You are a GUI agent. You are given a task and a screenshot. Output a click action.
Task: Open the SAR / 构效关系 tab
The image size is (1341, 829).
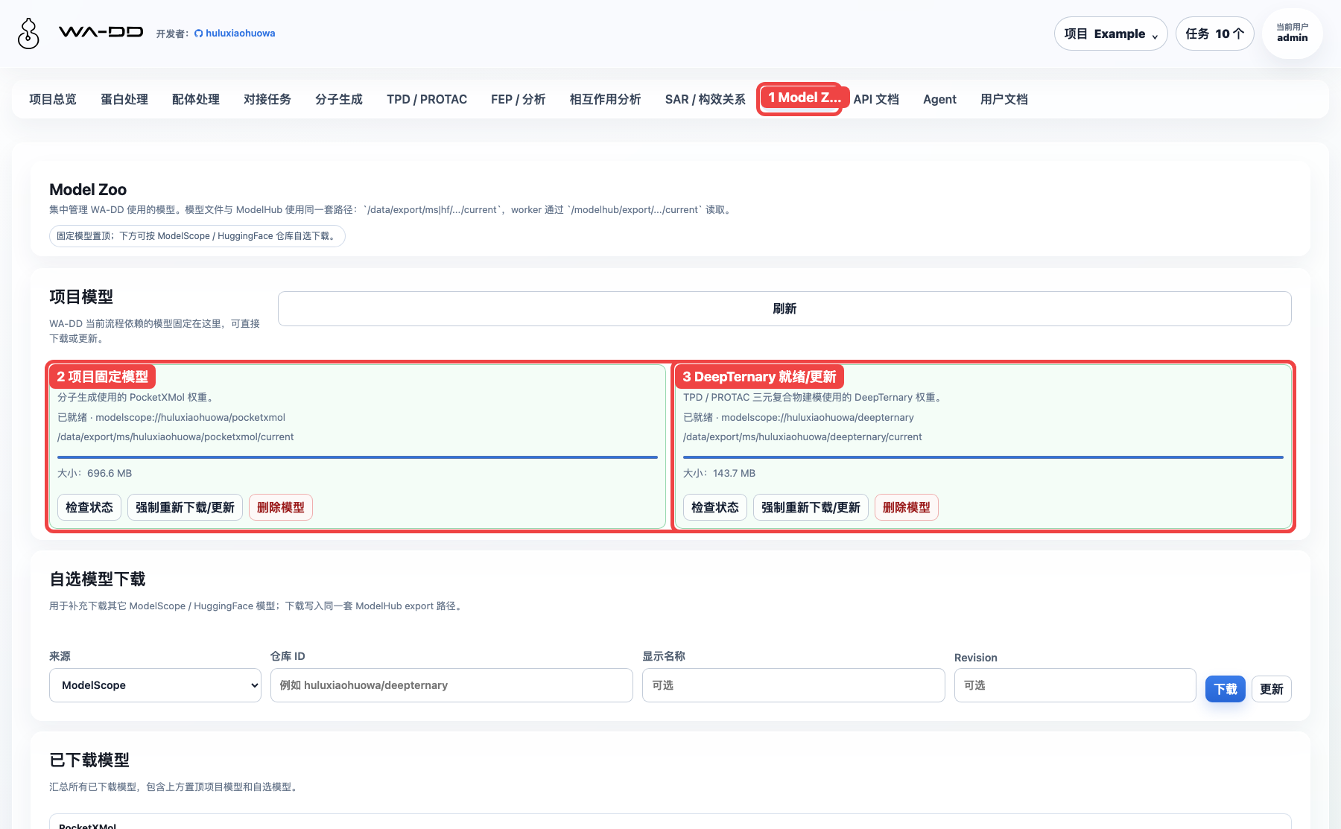pos(706,99)
